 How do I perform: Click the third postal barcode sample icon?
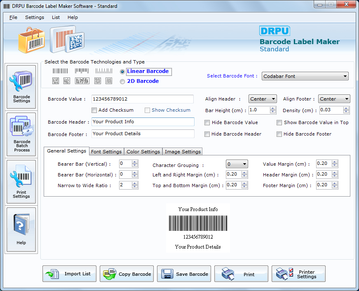104,71
